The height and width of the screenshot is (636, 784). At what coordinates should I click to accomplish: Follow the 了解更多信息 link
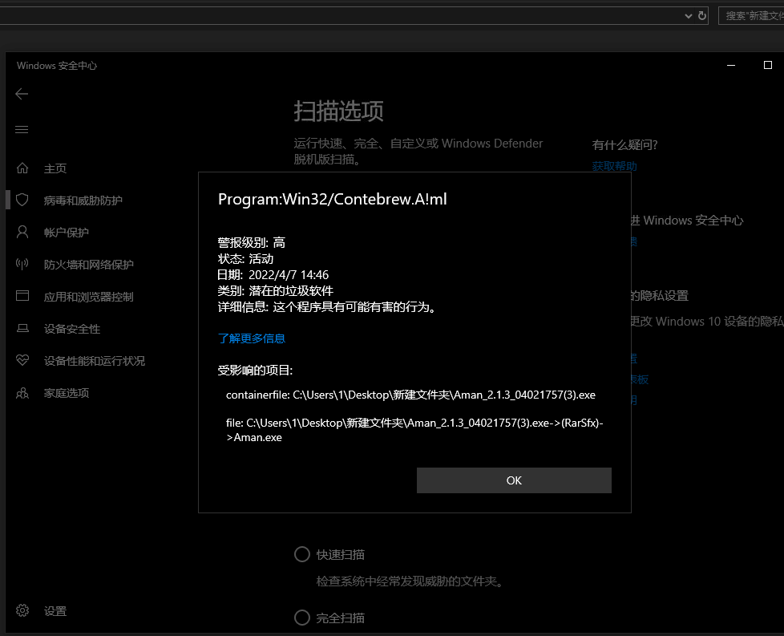coord(252,338)
